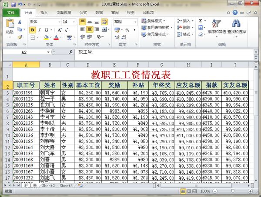Switch to the 公式 (Formulas) ribbon tab
The image size is (261, 197).
click(83, 13)
